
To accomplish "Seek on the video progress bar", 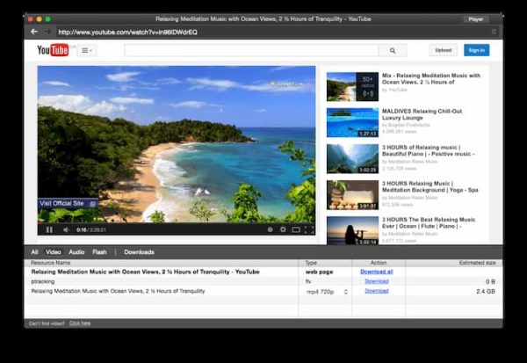I will point(177,223).
